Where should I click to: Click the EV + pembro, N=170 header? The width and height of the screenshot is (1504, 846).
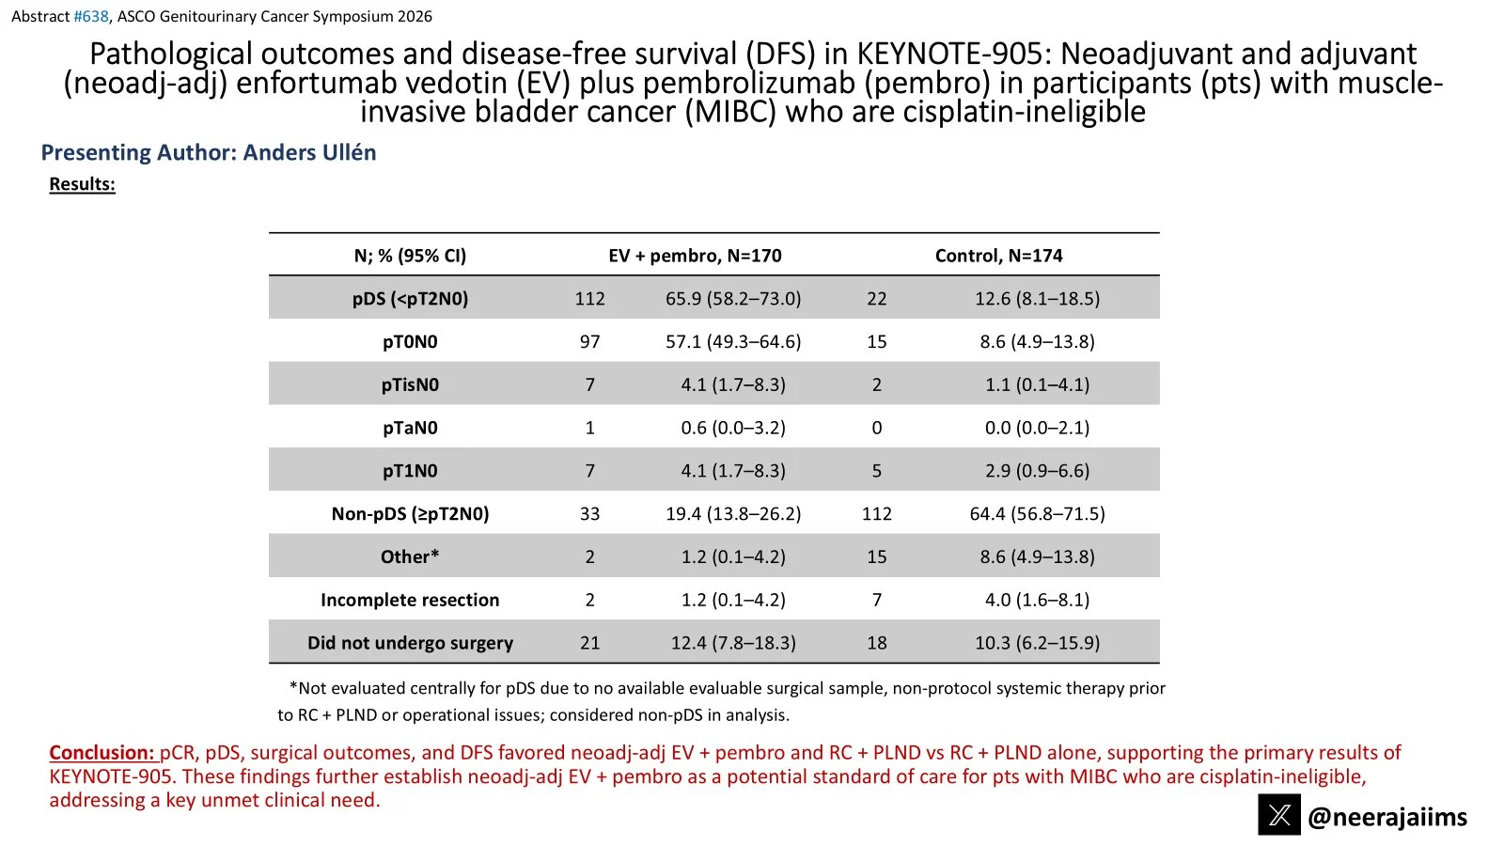tap(695, 256)
